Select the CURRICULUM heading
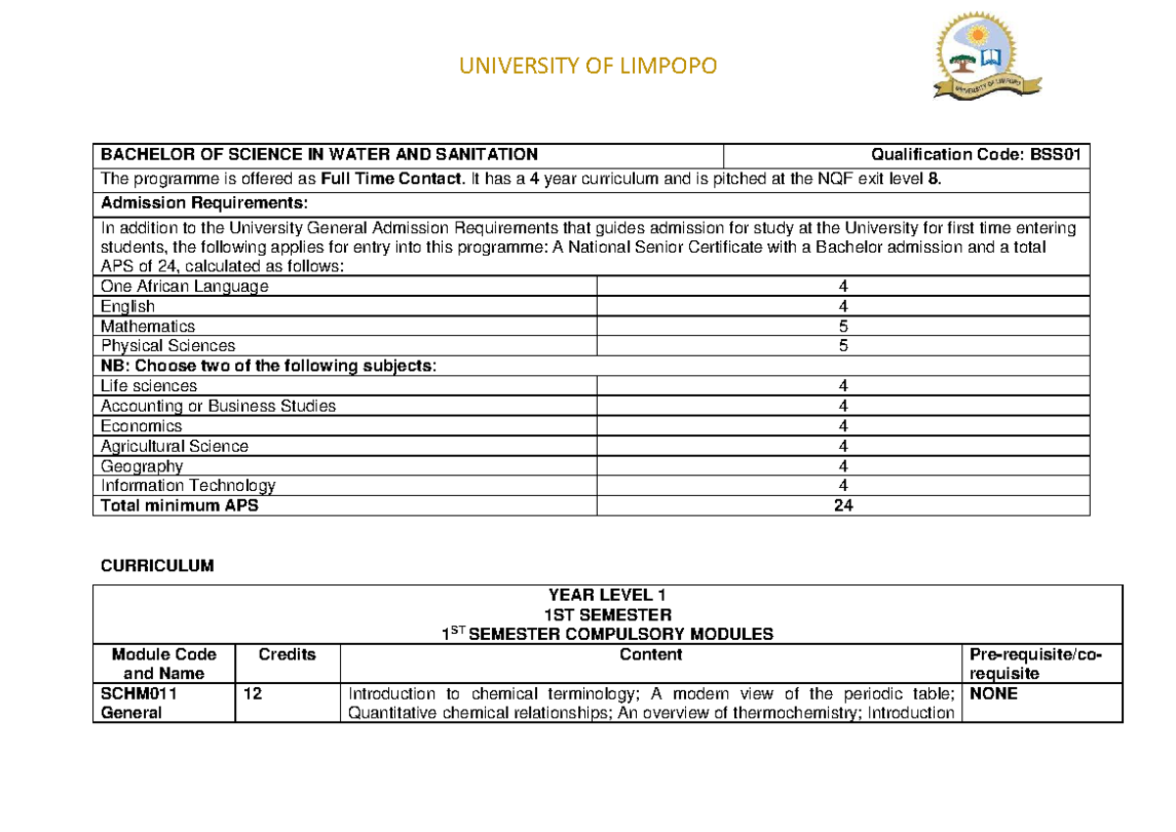This screenshot has width=1176, height=832. 157,565
